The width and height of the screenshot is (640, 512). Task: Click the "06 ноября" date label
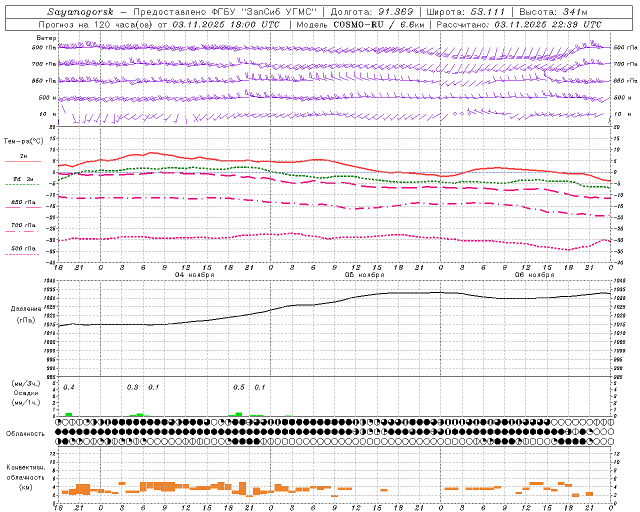(534, 275)
